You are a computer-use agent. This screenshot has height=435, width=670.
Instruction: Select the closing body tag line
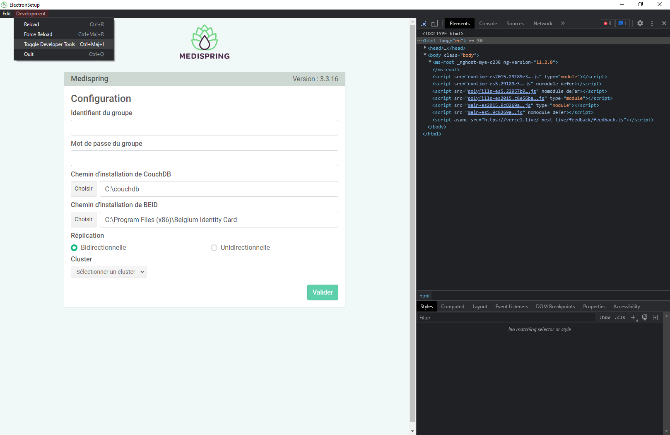click(437, 127)
